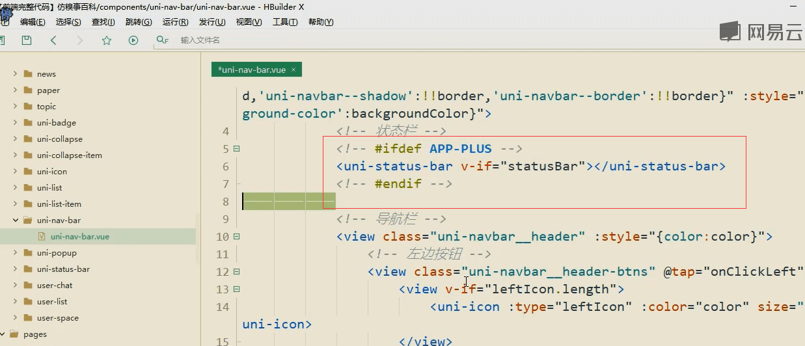Screen dimensions: 805x346
Task: Select uni-nav-bar.vue label in the file tree
Action: [79, 237]
